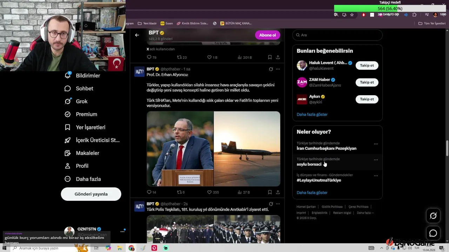Like the post showing 1 B likes
The image size is (449, 252).
(212, 57)
